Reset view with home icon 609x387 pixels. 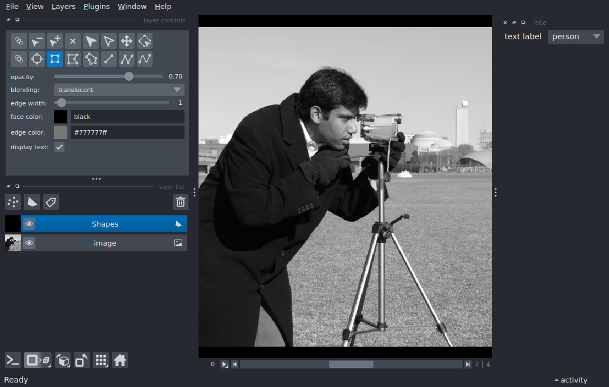point(120,360)
